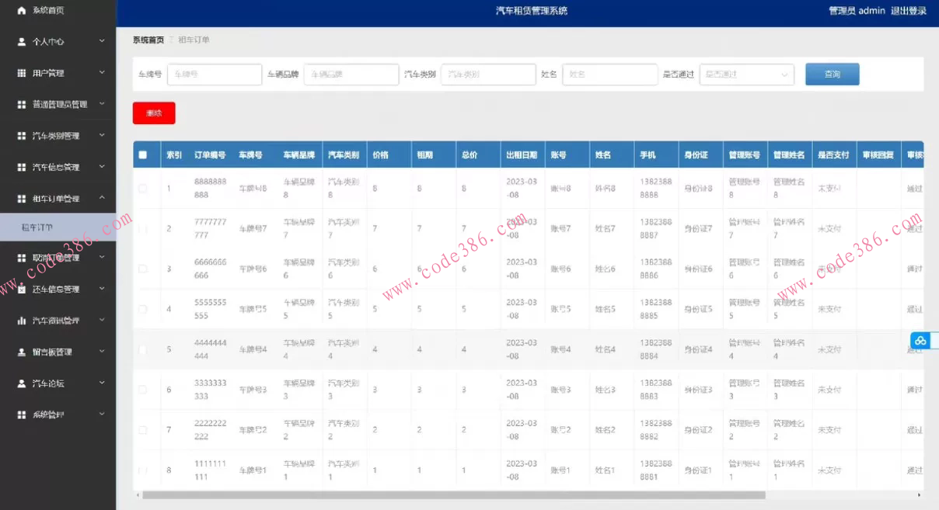Check the checkbox for row index 1
The width and height of the screenshot is (939, 510).
[143, 189]
